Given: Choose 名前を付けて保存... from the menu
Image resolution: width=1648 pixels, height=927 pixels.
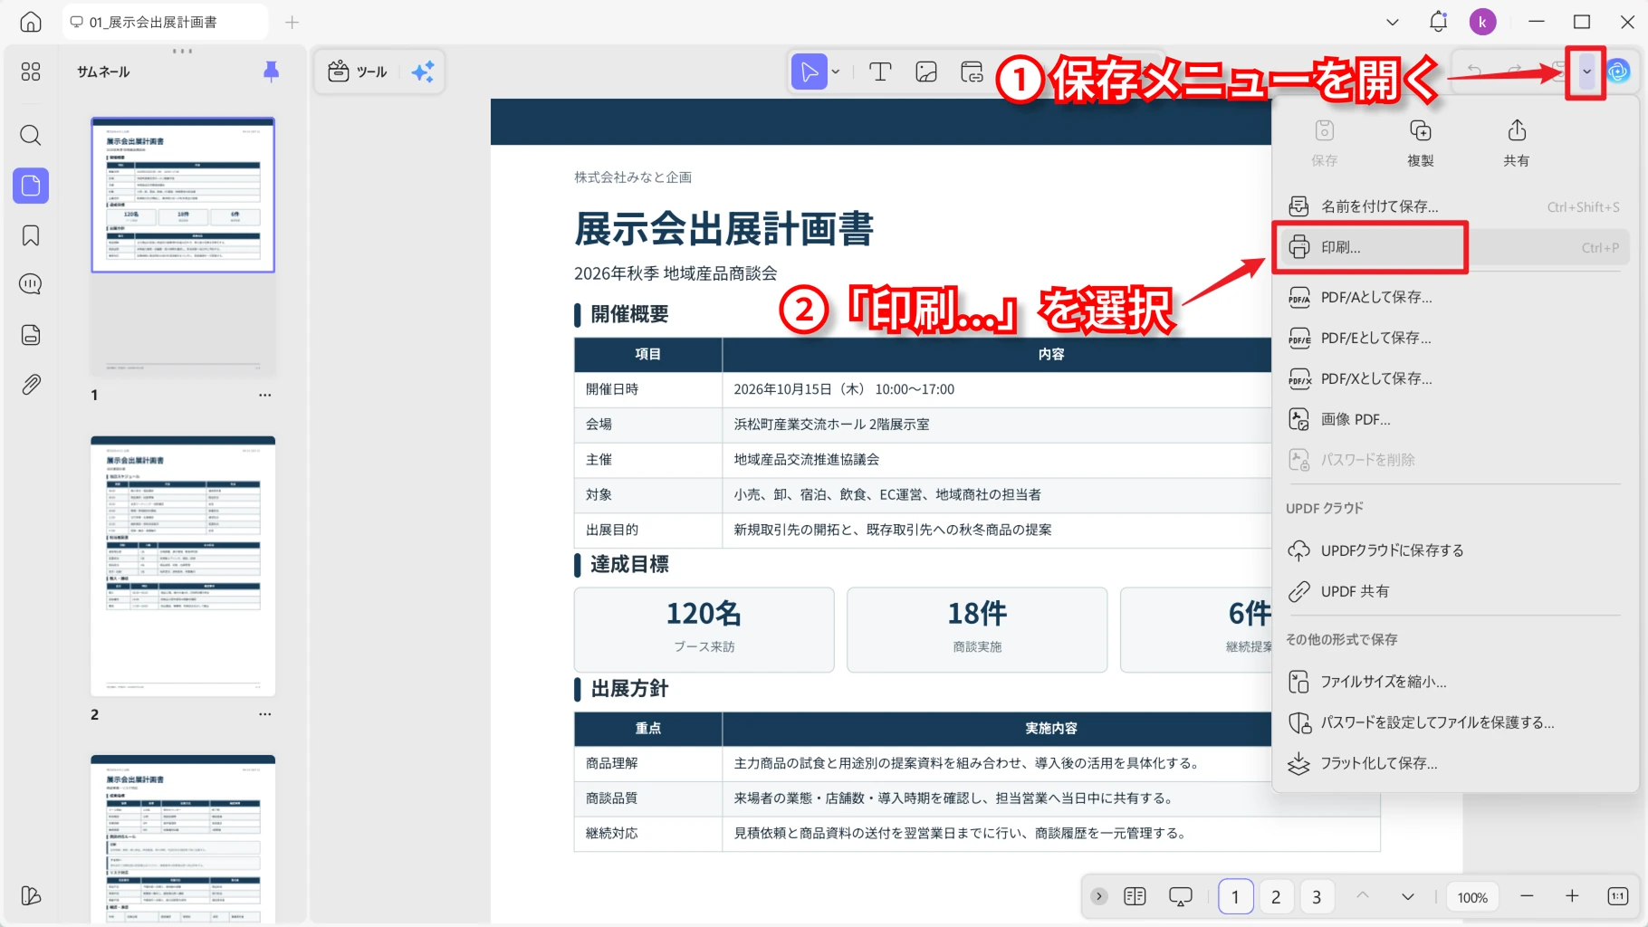Looking at the screenshot, I should click(x=1453, y=206).
